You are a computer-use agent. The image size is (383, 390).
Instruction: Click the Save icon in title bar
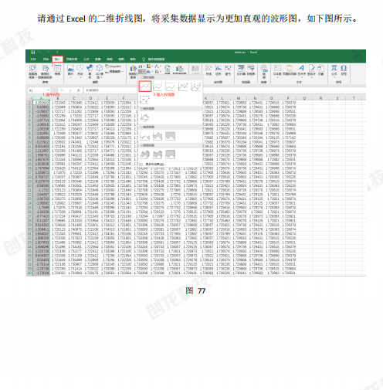click(x=33, y=53)
